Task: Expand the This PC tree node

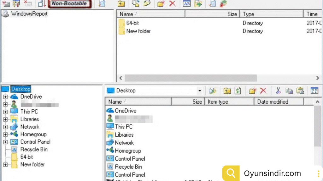Action: (x=5, y=112)
